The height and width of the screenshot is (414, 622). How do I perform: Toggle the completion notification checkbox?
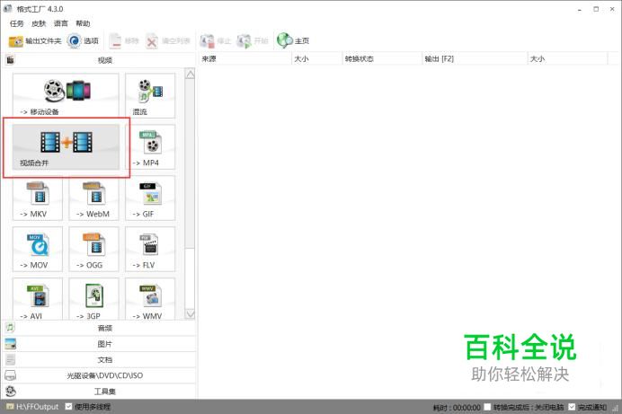(x=572, y=407)
